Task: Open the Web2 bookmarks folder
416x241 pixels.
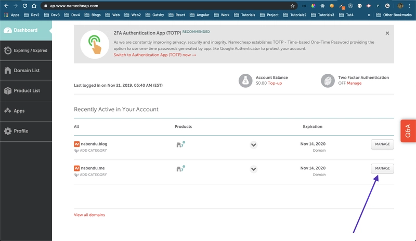Action: [x=133, y=15]
